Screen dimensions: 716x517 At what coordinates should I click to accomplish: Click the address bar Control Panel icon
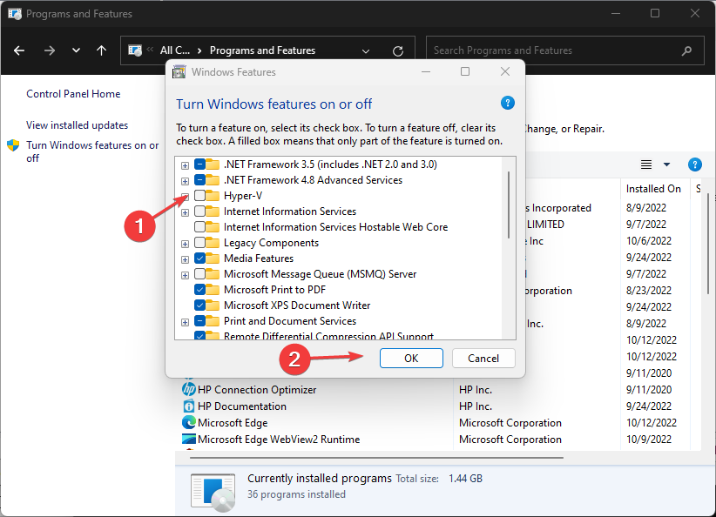point(135,50)
